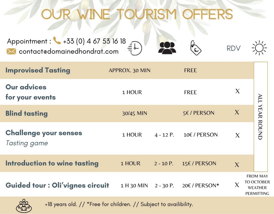Screen dimensions: 274x214
Task: Click the euro price tag icon
Action: (x=195, y=48)
